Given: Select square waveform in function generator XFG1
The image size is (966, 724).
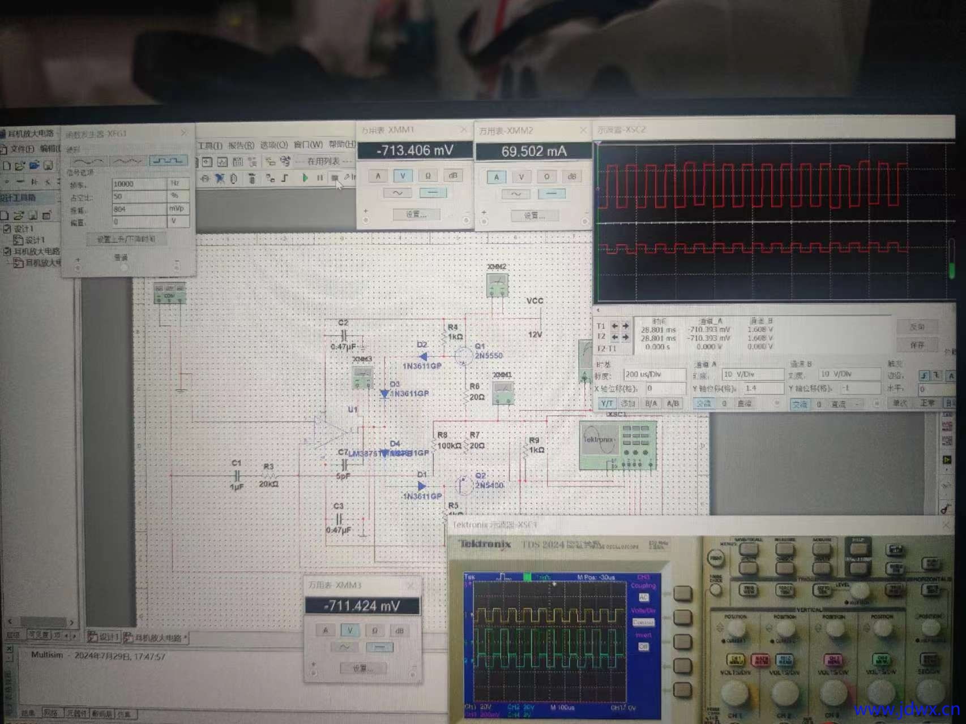Looking at the screenshot, I should (168, 161).
